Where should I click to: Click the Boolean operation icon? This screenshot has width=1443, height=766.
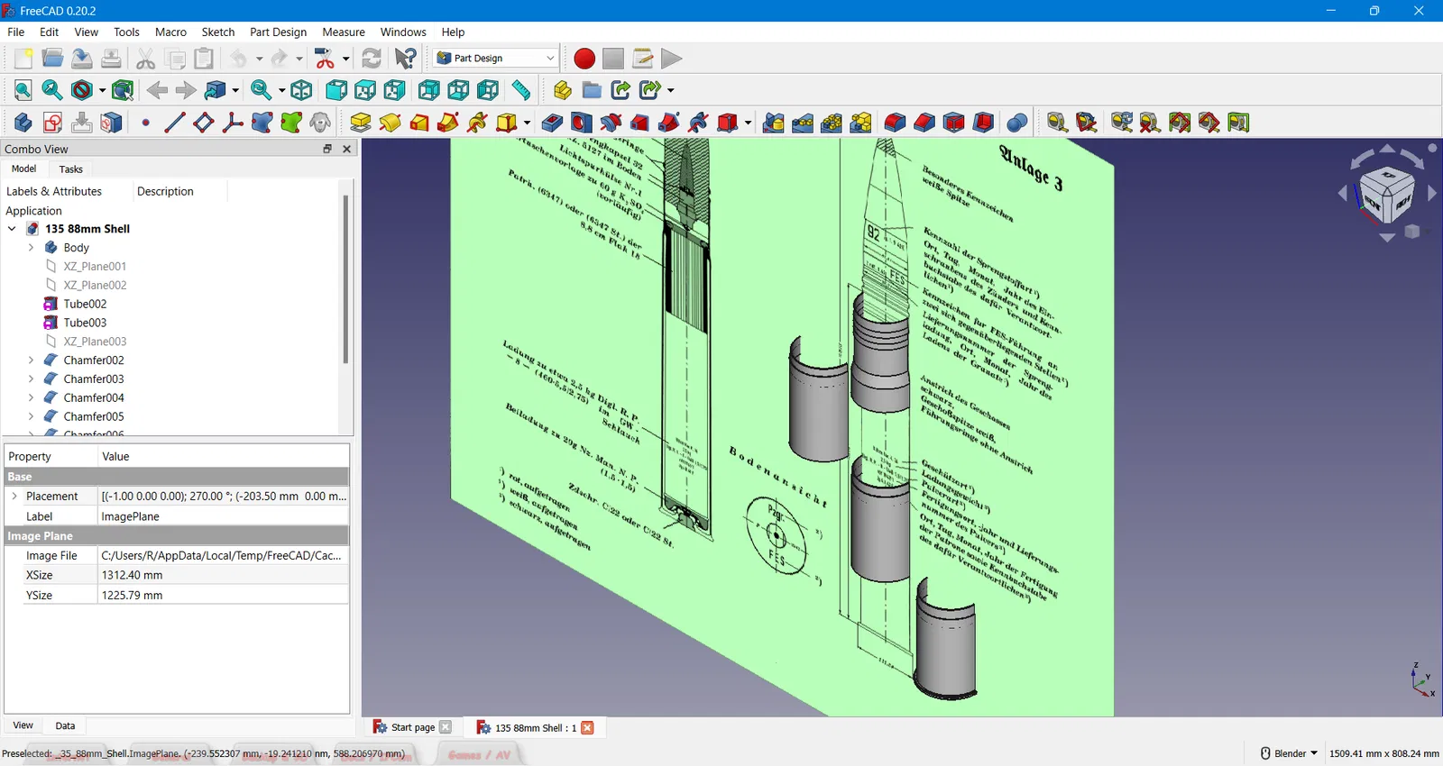tap(1016, 123)
